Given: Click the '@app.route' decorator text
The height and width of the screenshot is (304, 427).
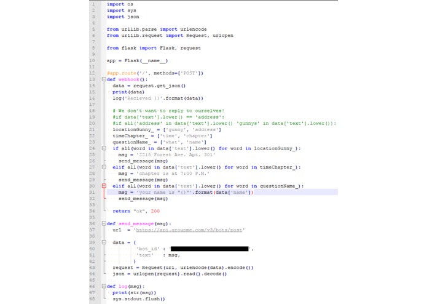Looking at the screenshot, I should click(x=122, y=73).
